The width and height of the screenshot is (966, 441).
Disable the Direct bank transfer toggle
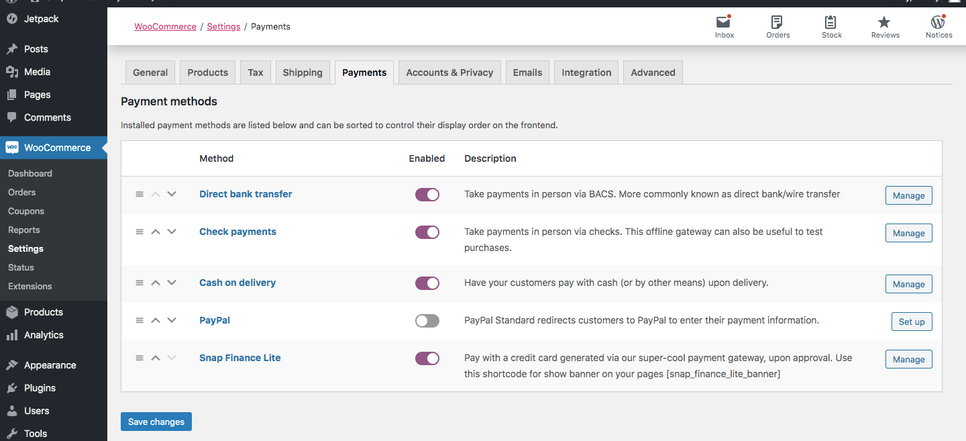427,195
